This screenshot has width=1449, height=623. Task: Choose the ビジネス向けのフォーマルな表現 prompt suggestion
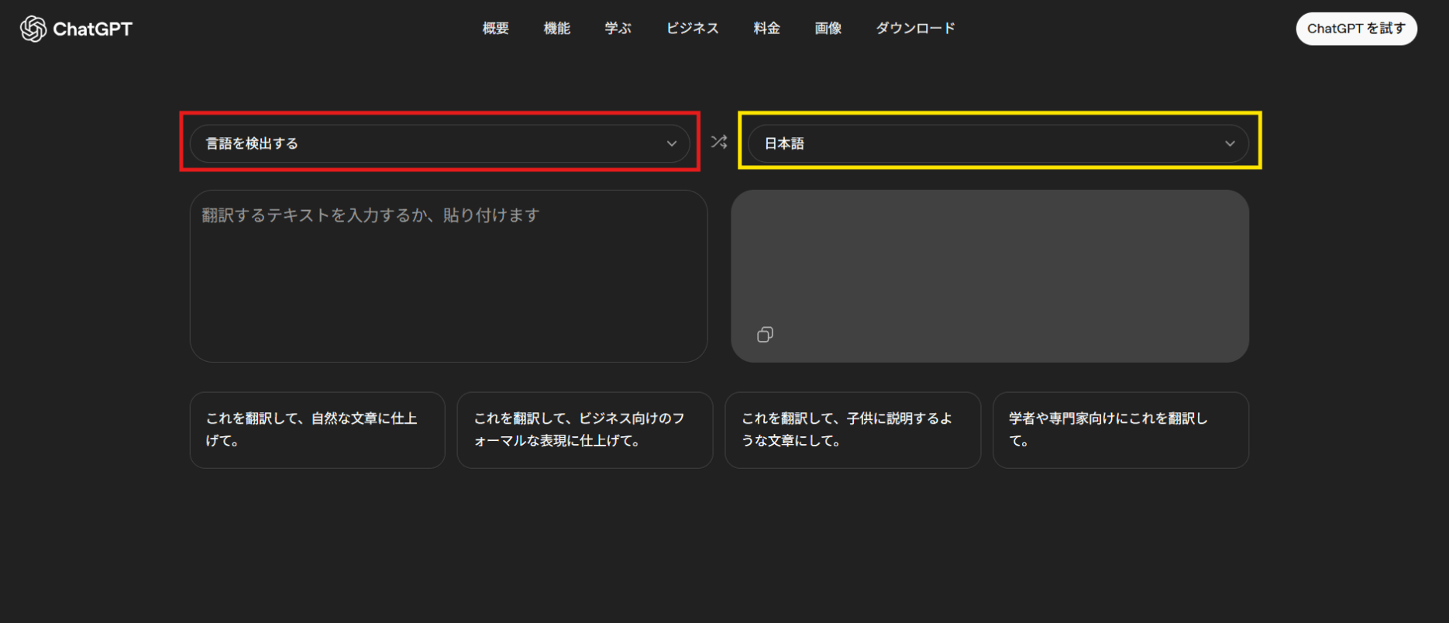(x=584, y=429)
